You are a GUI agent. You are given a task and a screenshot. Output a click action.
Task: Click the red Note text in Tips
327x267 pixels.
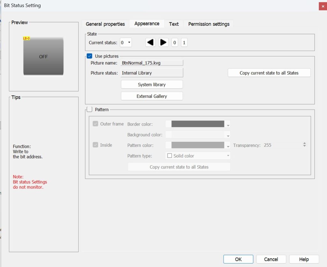(x=30, y=182)
